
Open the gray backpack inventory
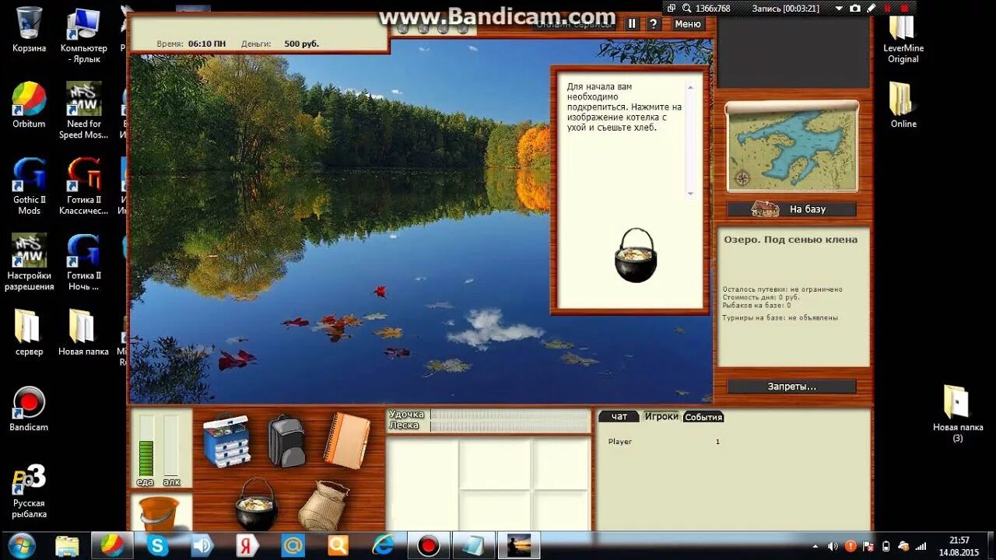286,440
